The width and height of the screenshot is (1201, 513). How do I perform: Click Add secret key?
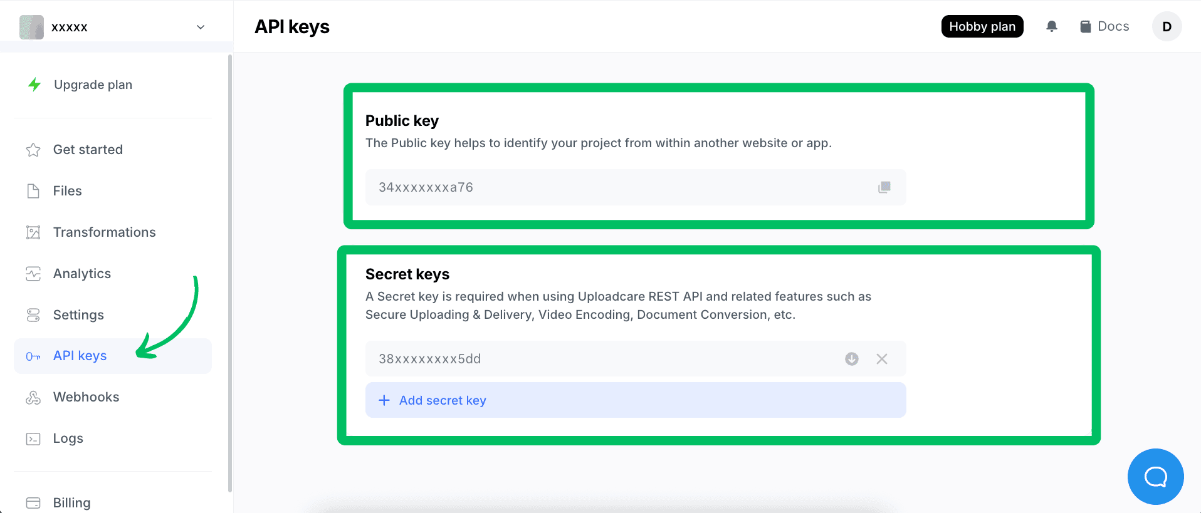tap(442, 400)
